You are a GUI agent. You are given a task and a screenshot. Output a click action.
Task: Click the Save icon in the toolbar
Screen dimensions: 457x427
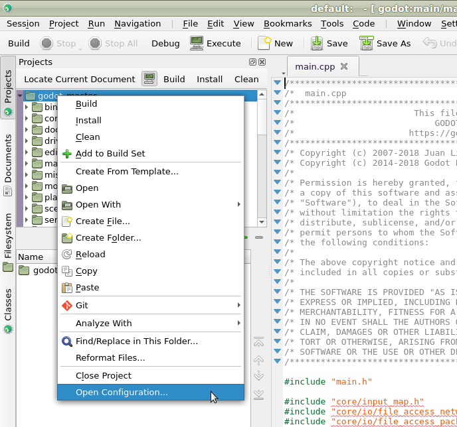[318, 43]
